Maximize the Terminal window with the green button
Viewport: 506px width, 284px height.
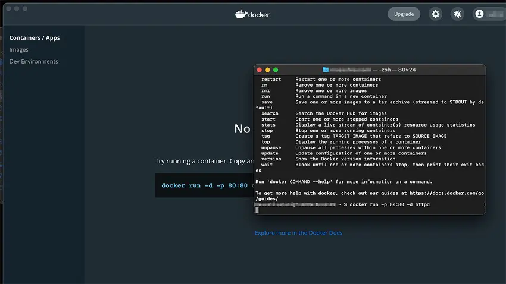[276, 70]
